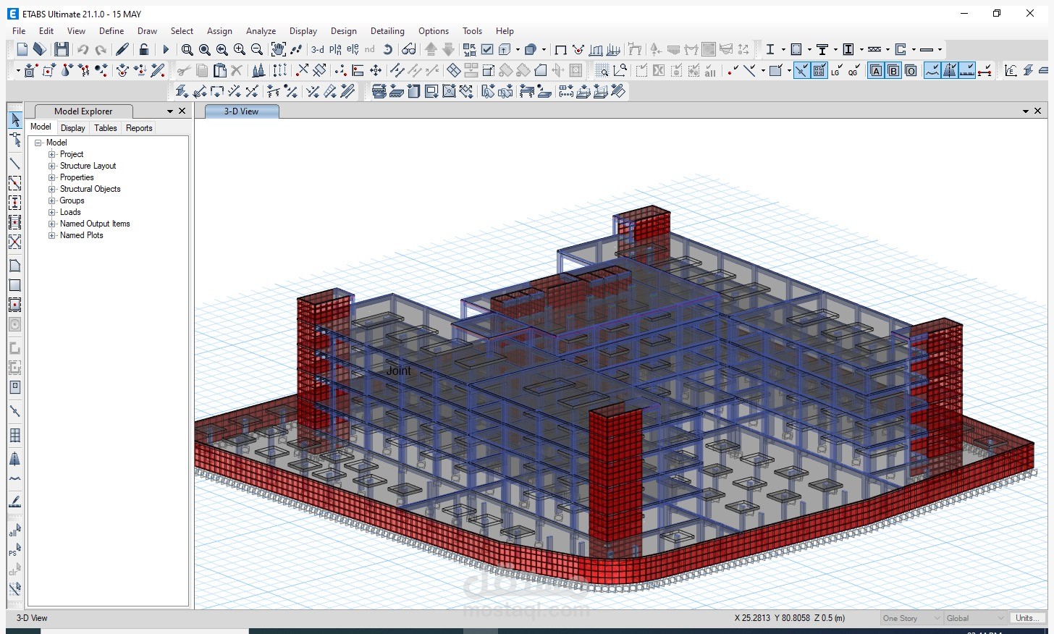Click the New Model icon

coord(22,49)
